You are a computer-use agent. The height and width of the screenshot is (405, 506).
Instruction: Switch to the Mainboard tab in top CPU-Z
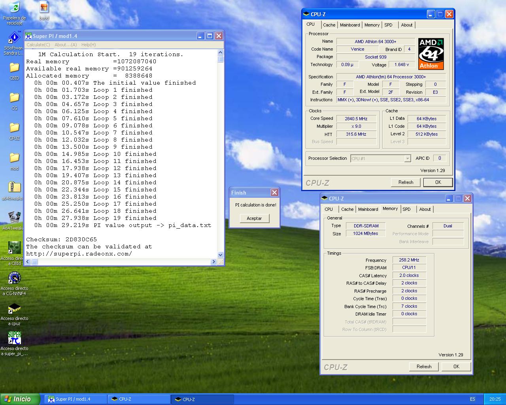coord(350,25)
